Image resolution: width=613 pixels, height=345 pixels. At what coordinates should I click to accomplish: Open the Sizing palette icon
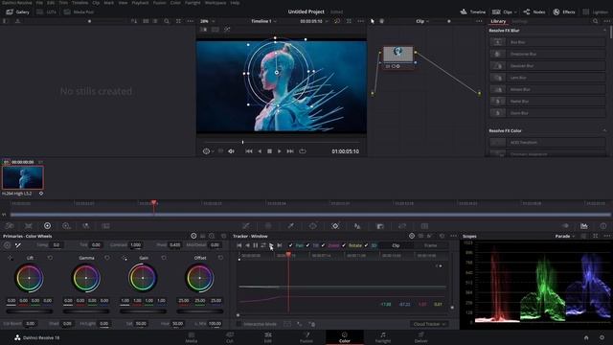(424, 226)
